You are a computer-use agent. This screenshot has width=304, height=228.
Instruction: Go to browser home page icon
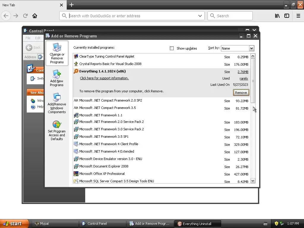(x=35, y=16)
